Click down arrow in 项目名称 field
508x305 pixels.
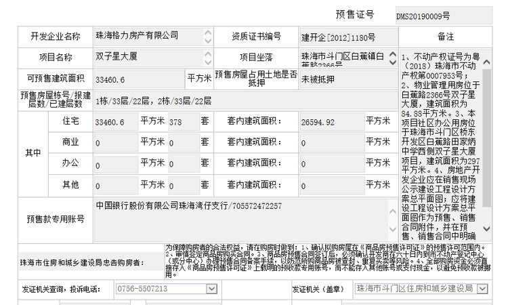point(208,62)
